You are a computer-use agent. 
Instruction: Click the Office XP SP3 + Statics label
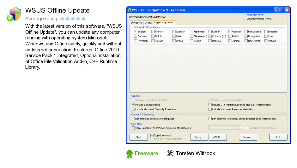pyautogui.click(x=147, y=27)
